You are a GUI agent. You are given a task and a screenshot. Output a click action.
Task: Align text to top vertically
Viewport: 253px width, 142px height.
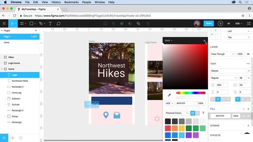[238, 99]
